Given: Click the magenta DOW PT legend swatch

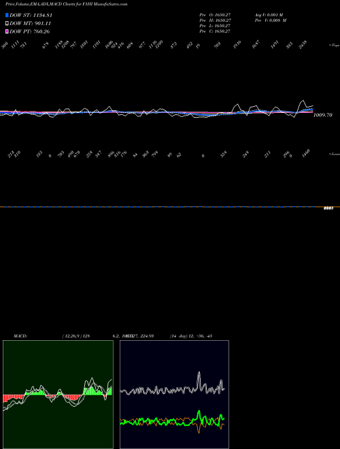Looking at the screenshot, I should point(7,31).
